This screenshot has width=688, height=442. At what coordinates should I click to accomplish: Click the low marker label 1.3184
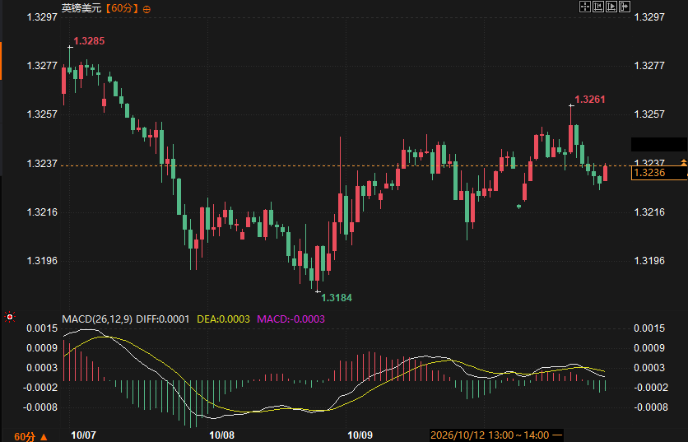click(337, 298)
